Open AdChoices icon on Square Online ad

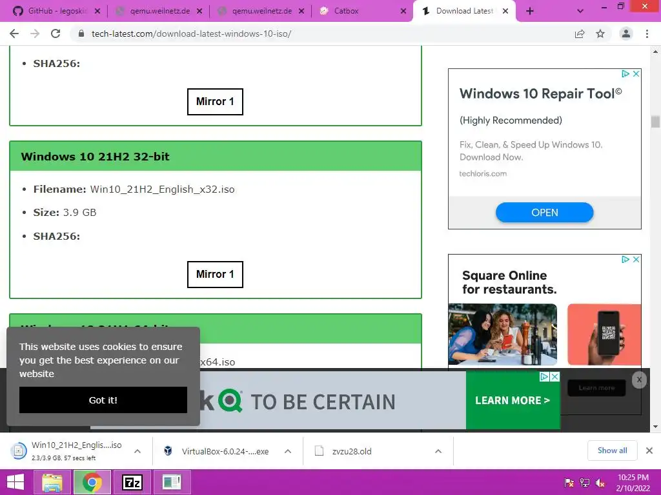tap(625, 259)
